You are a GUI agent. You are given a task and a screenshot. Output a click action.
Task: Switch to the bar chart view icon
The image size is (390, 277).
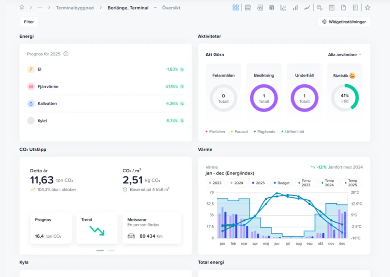tap(295, 8)
